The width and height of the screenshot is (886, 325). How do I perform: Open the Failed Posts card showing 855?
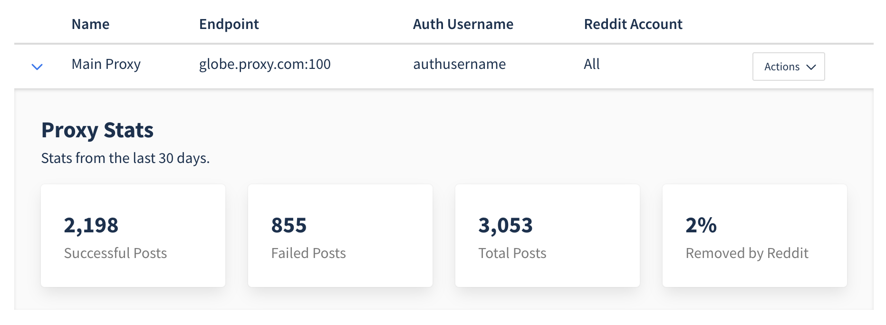pyautogui.click(x=340, y=236)
